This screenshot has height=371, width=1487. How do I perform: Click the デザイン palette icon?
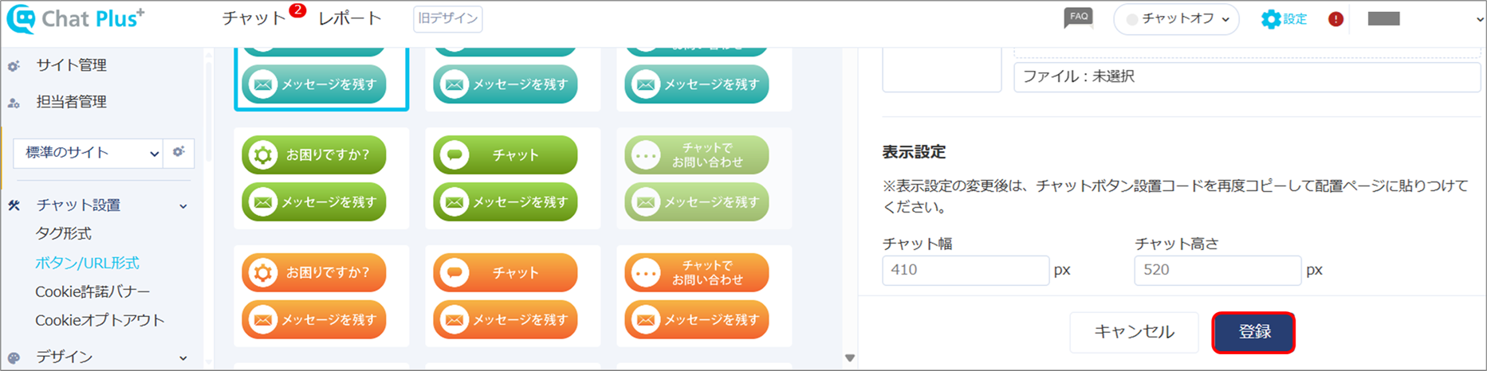click(14, 357)
